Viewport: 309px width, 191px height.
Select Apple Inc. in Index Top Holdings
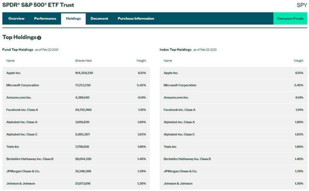[x=171, y=73]
